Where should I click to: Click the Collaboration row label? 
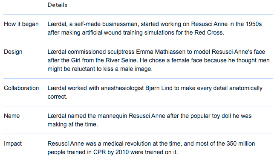point(21,88)
